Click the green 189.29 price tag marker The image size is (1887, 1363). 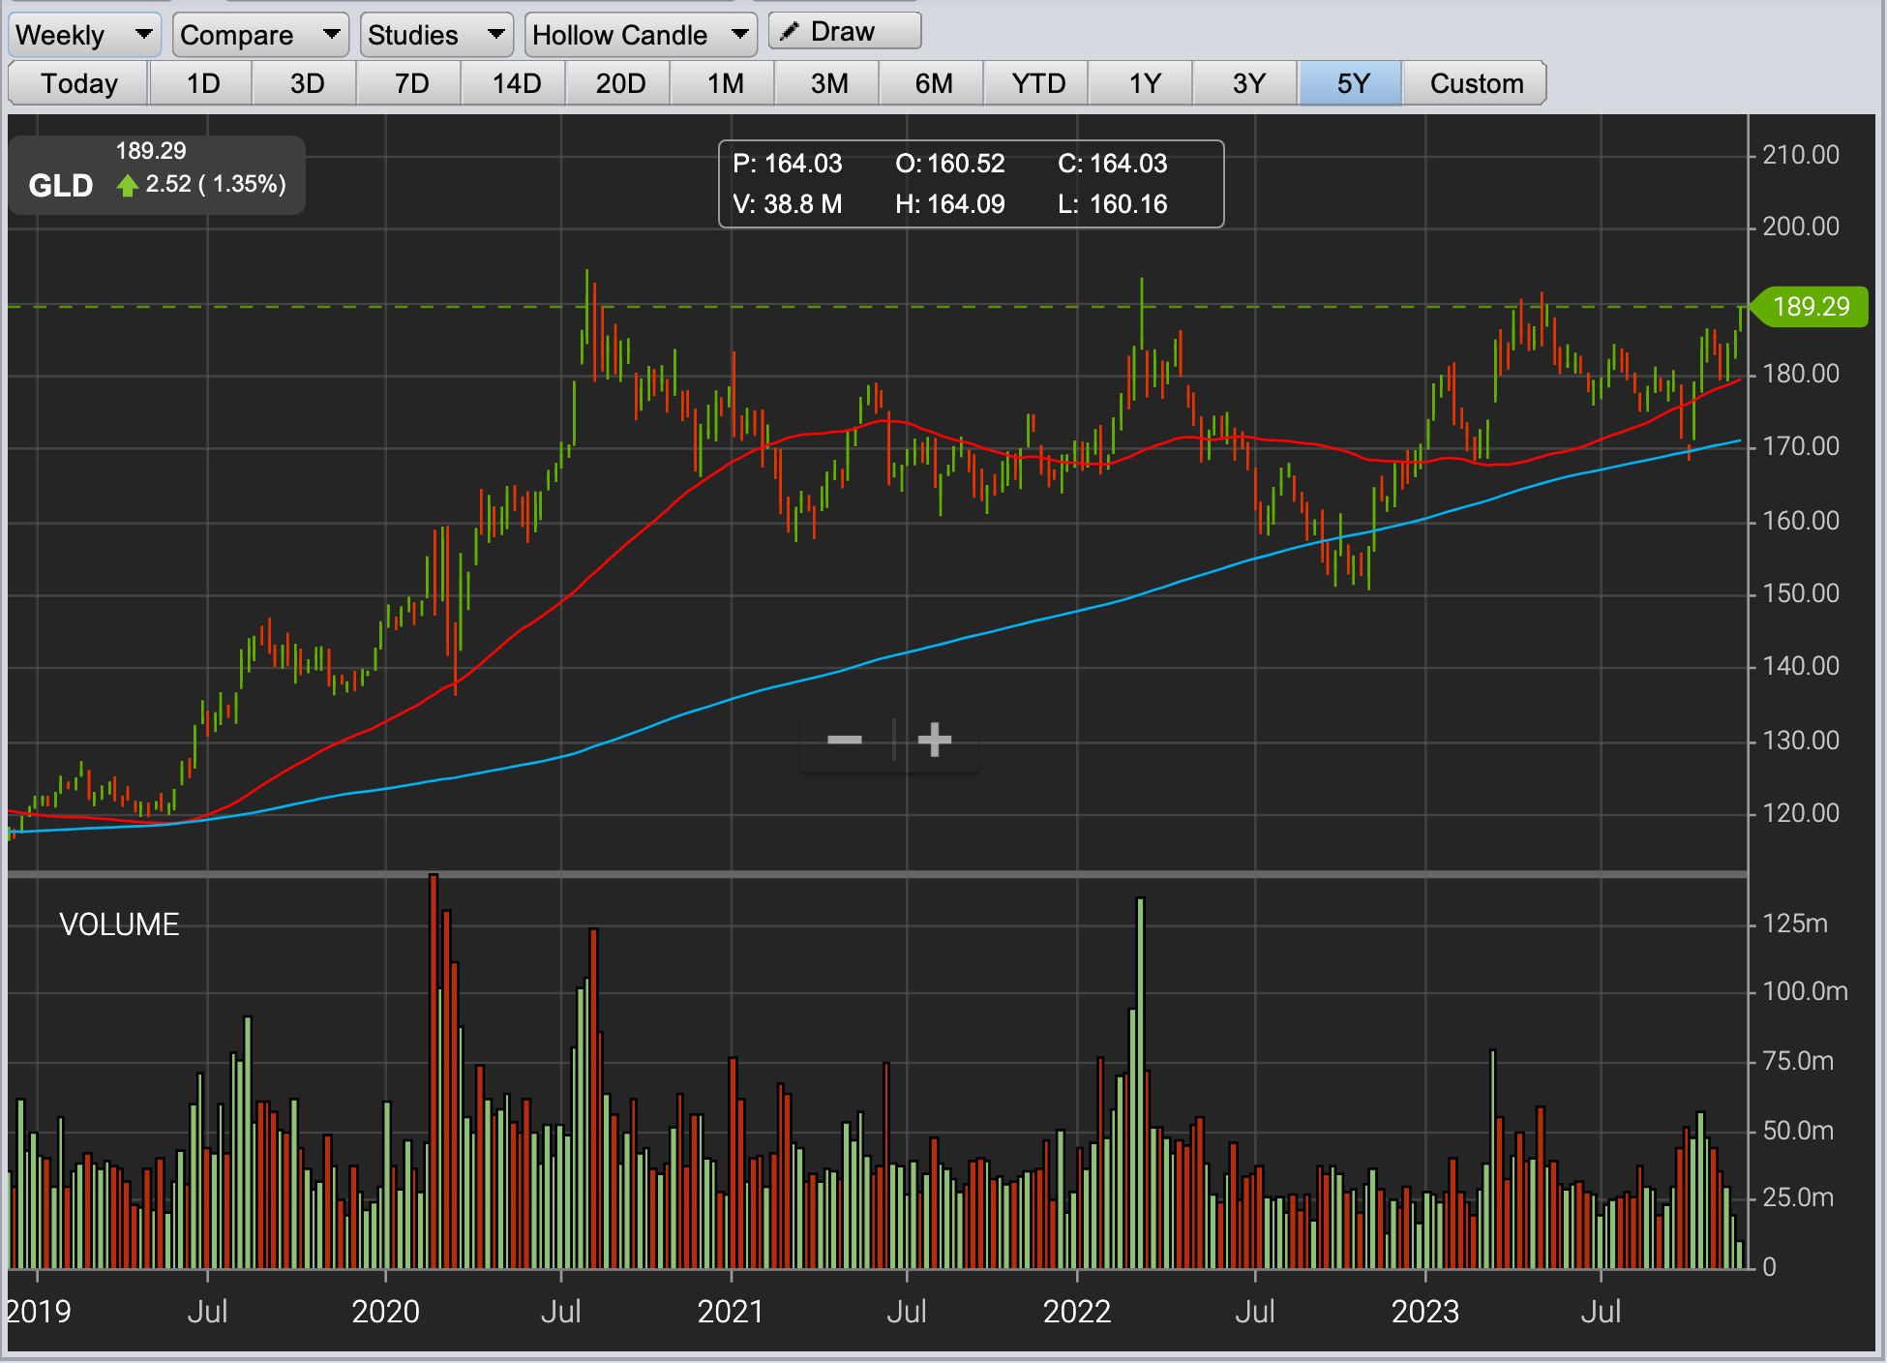click(x=1810, y=307)
